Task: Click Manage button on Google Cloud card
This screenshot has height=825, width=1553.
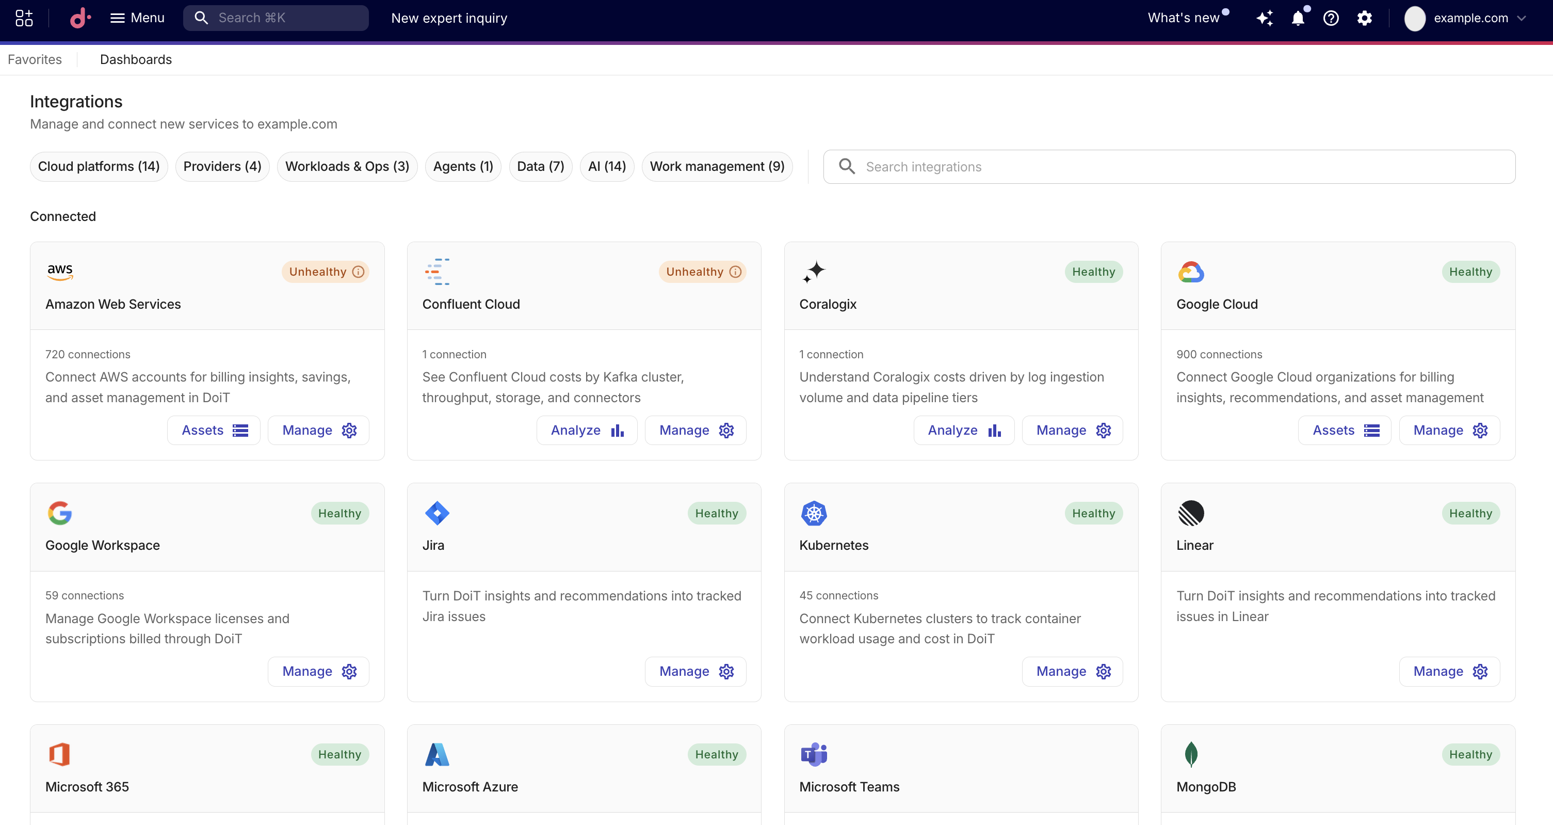Action: click(x=1449, y=431)
